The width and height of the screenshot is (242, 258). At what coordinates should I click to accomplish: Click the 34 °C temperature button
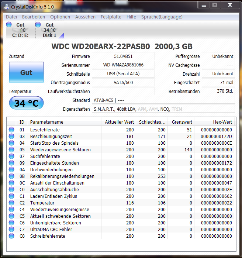pos(26,103)
